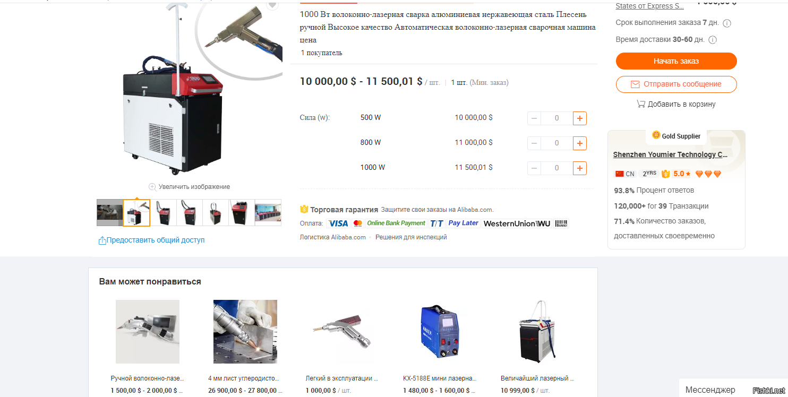Select the last gallery thumbnail with office
788x397 pixels.
tap(268, 213)
